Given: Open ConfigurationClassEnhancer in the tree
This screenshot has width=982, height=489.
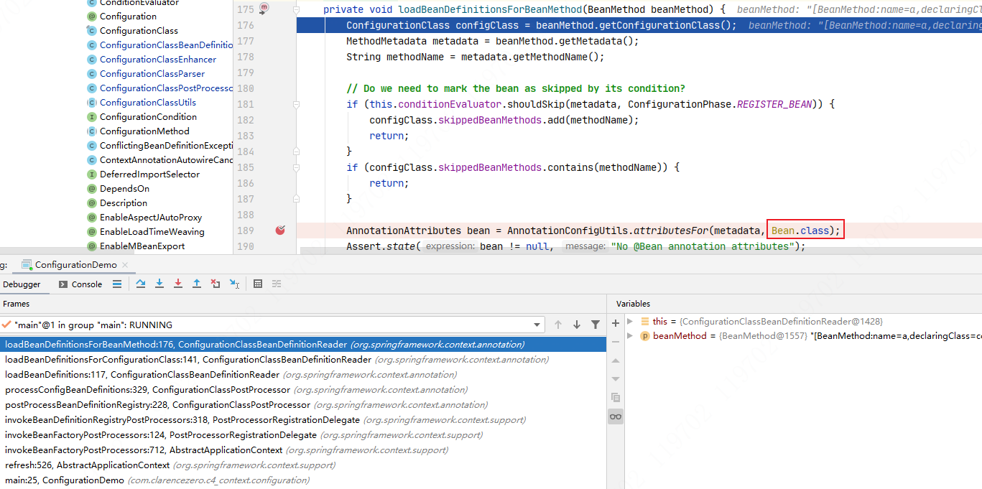Looking at the screenshot, I should [158, 60].
